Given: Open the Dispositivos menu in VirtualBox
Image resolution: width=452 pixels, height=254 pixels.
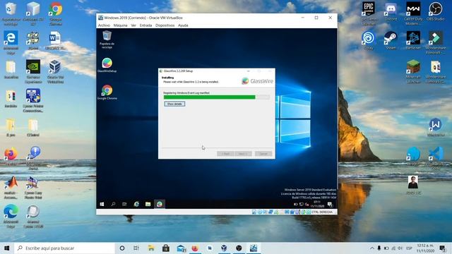Looking at the screenshot, I should [x=165, y=25].
